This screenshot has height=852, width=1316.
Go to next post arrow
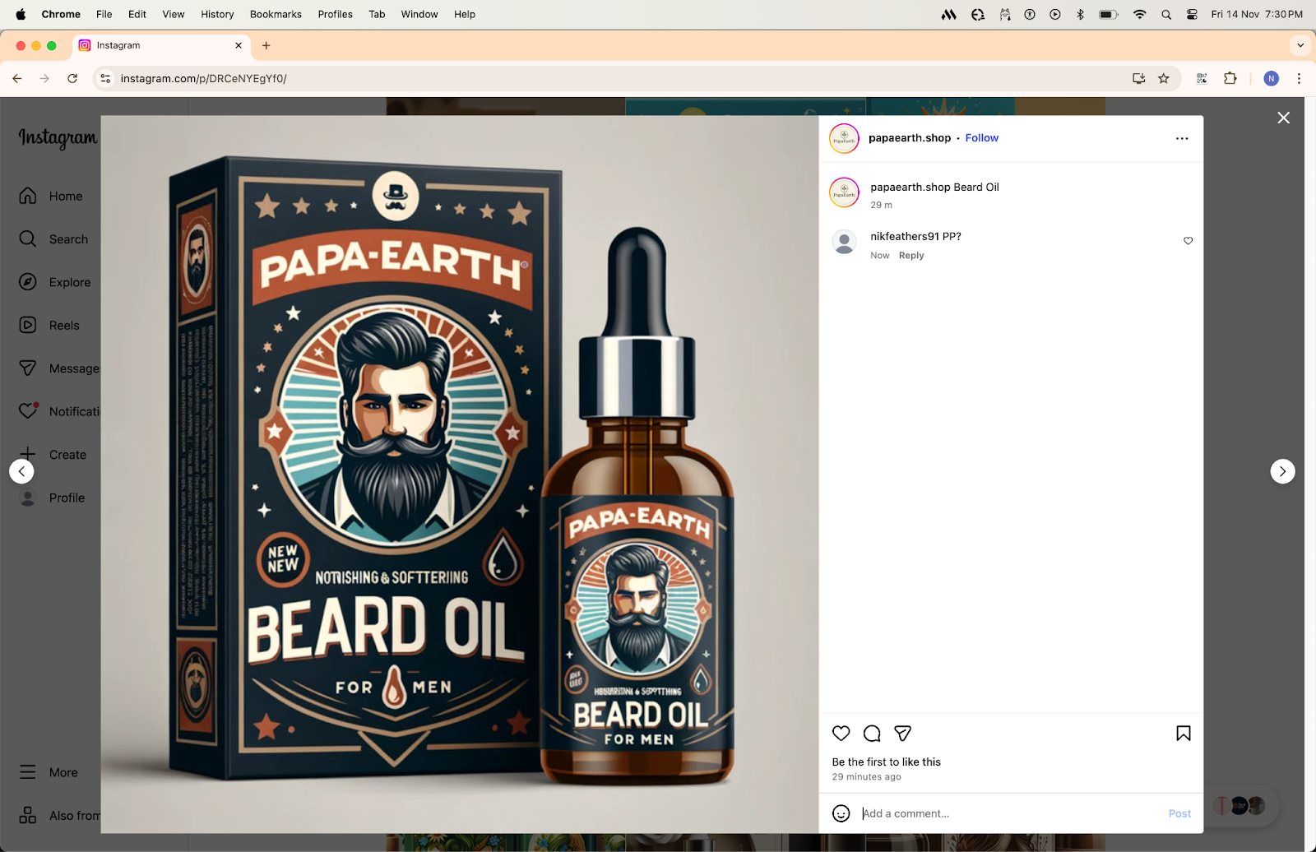tap(1282, 471)
